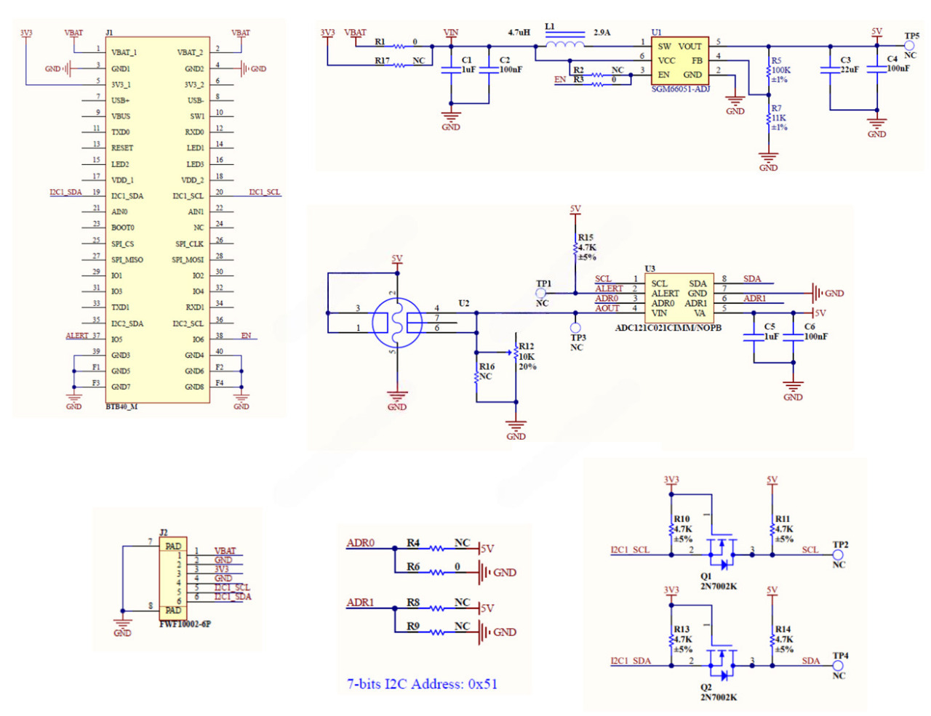
Task: Select the ADC121C021CIMM/NOPB part label
Action: [x=668, y=328]
